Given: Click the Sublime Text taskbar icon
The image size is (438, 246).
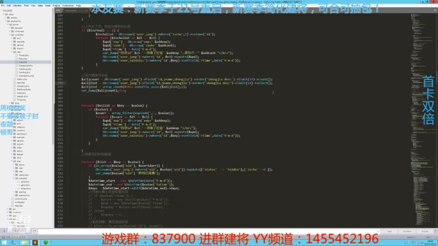Looking at the screenshot, I should tap(35, 243).
